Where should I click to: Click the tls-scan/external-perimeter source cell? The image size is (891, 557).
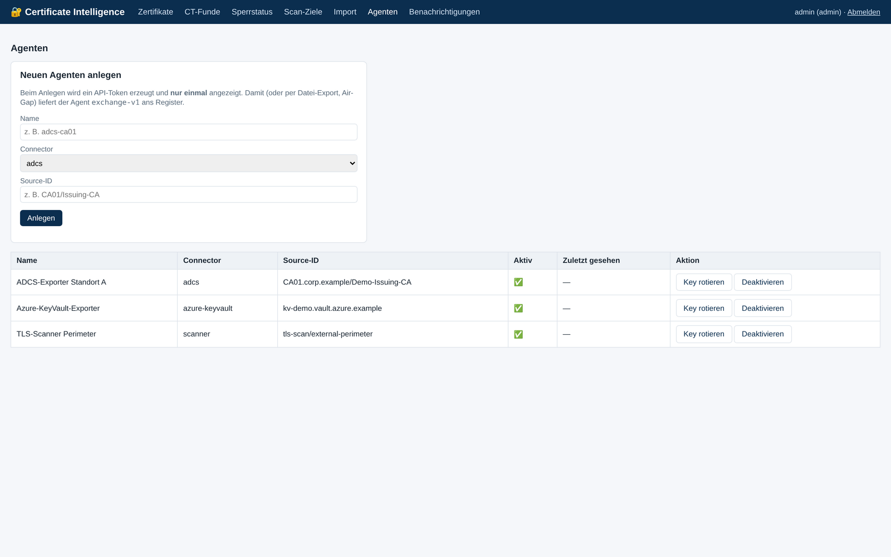coord(393,334)
